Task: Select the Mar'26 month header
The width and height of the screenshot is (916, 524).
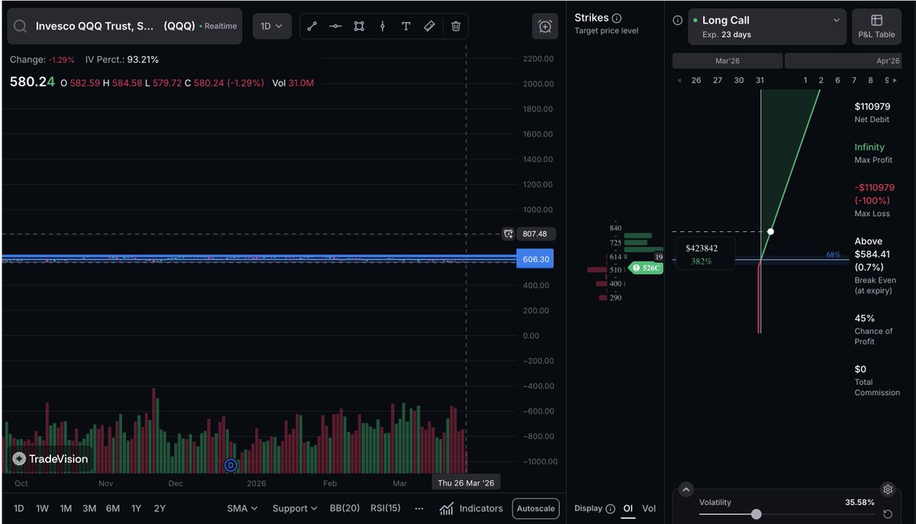Action: pyautogui.click(x=727, y=60)
